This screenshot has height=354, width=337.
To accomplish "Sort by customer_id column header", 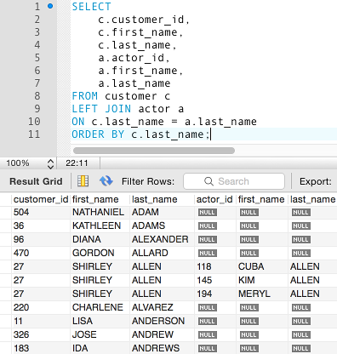I will coord(41,199).
